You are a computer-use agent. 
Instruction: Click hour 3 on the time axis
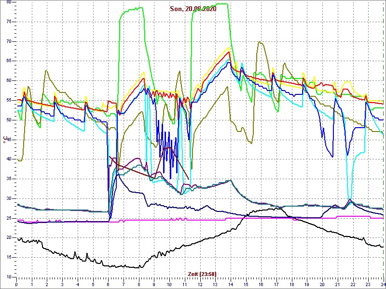pyautogui.click(x=62, y=284)
